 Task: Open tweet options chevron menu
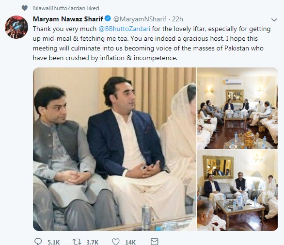pyautogui.click(x=274, y=20)
